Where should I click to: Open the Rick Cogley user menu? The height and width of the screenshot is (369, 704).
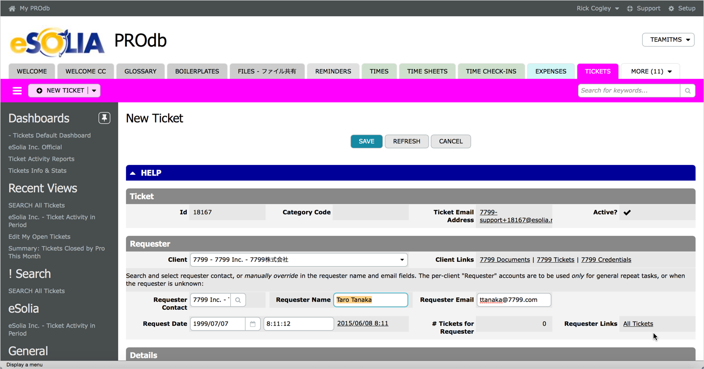(x=597, y=8)
